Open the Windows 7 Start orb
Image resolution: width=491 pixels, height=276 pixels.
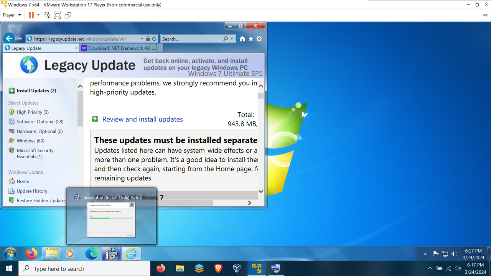(10, 253)
